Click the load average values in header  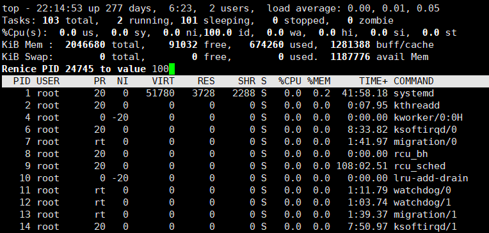pos(394,8)
